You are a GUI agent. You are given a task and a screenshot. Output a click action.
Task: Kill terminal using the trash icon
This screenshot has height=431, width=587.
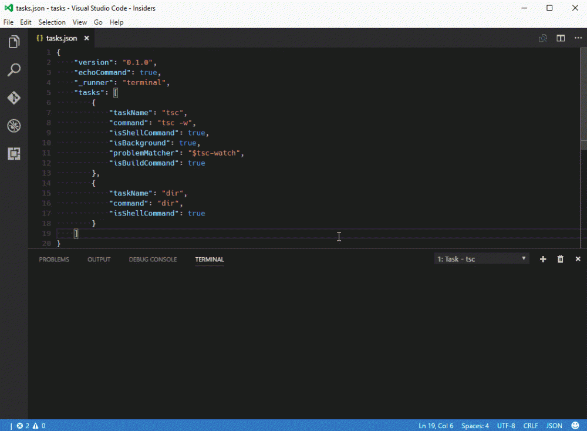[x=560, y=259]
